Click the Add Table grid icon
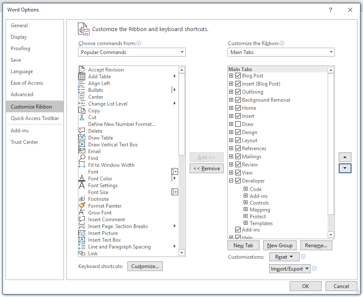This screenshot has height=297, width=363. pos(82,76)
